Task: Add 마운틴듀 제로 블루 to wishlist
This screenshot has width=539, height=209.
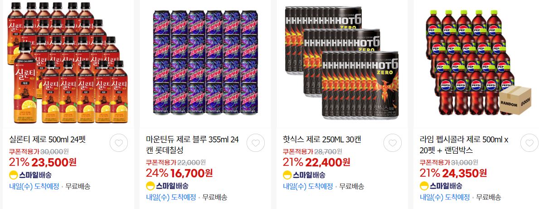Action: pyautogui.click(x=256, y=143)
